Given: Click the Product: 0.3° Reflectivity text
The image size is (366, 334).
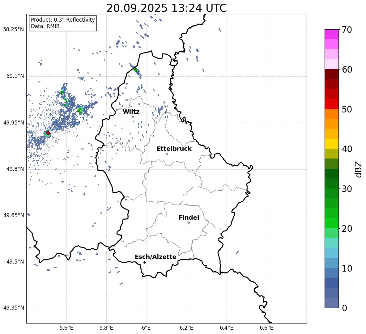Looking at the screenshot, I should (x=63, y=20).
